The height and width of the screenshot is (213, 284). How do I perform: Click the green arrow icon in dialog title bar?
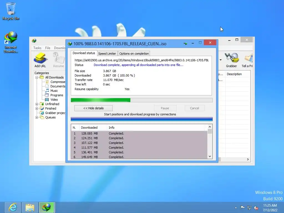(185, 44)
